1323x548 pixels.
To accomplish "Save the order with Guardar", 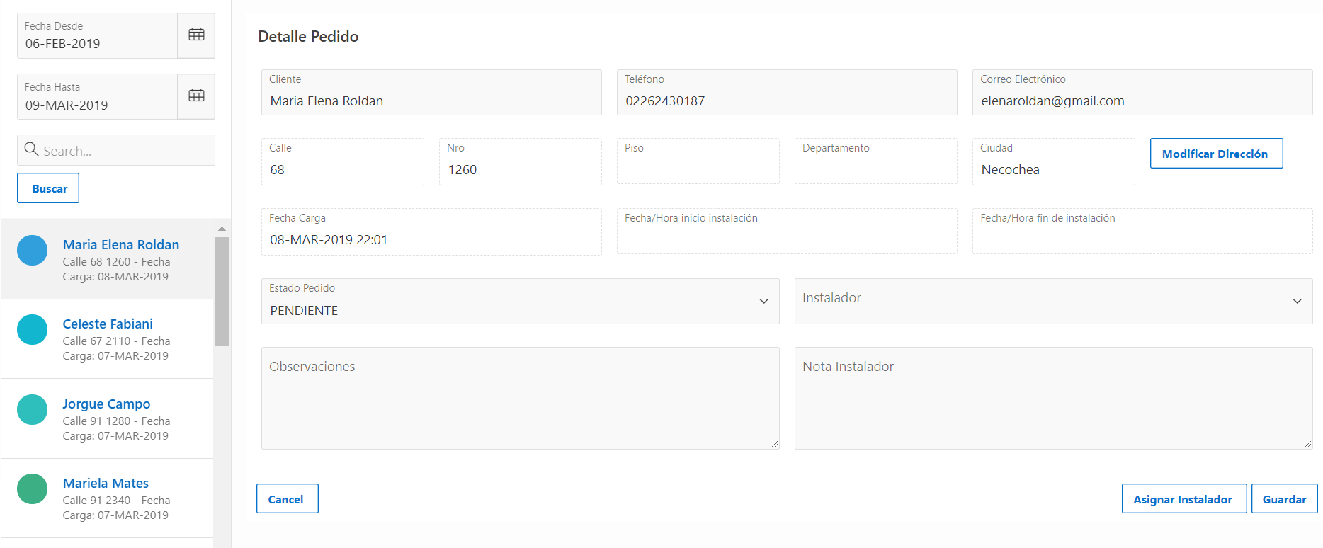I will pos(1283,499).
